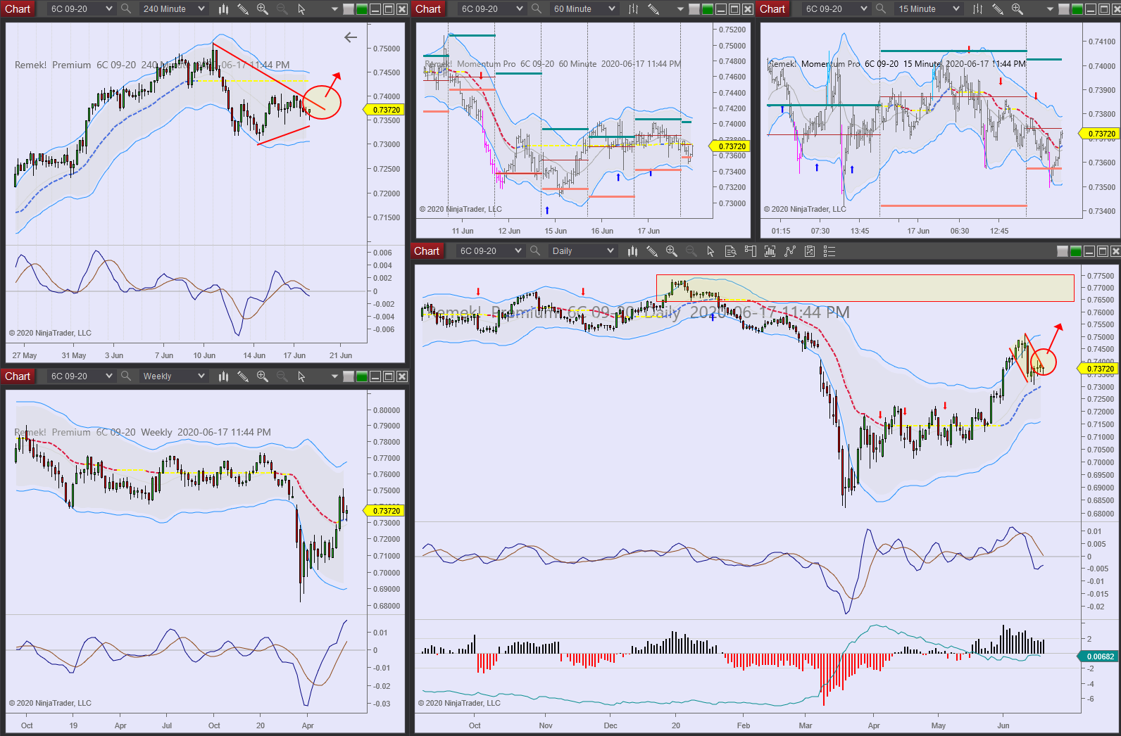Toggle green interval link in Daily chart
The height and width of the screenshot is (736, 1121).
pyautogui.click(x=1076, y=251)
